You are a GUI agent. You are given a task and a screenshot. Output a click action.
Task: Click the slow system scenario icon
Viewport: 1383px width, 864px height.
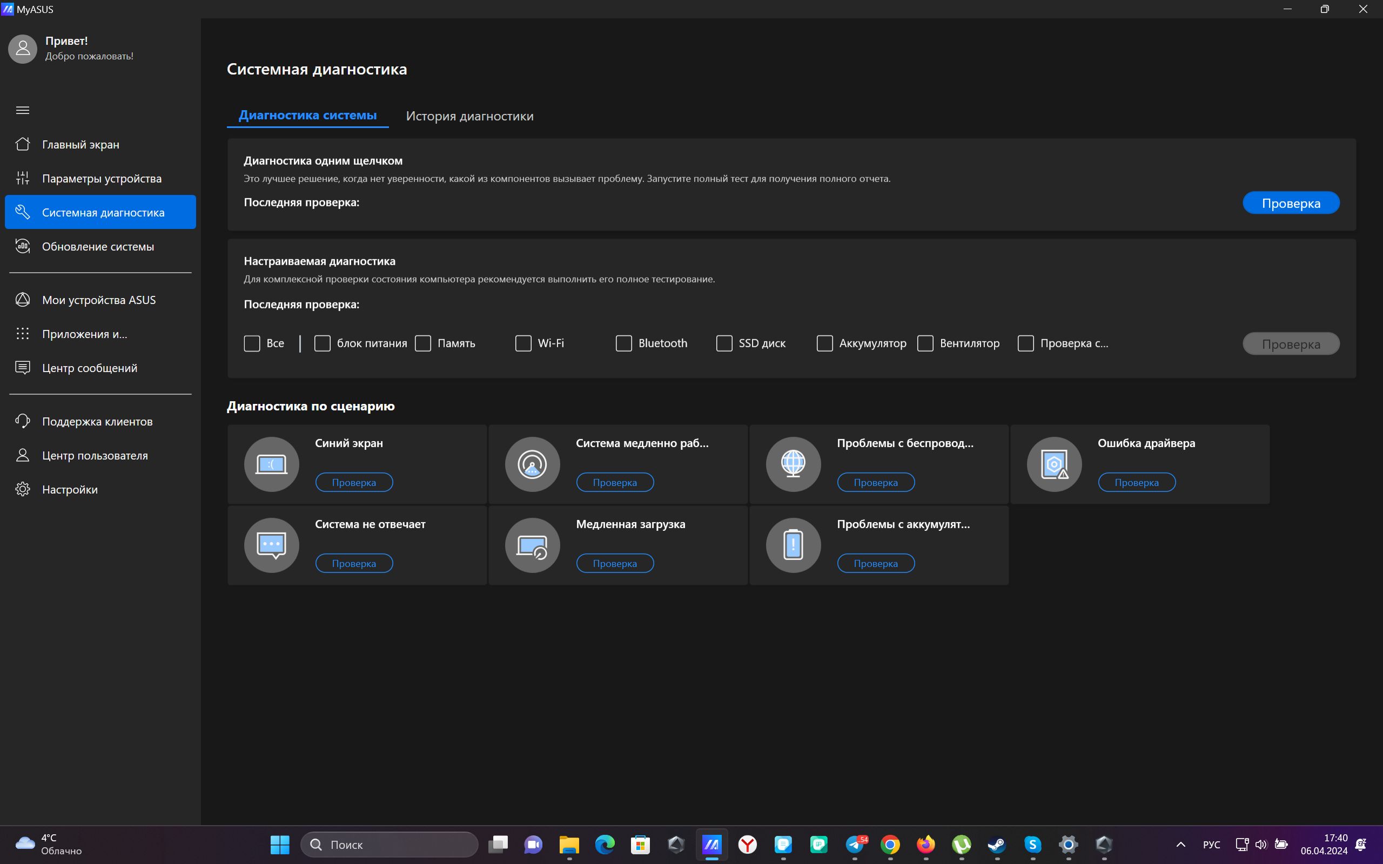coord(532,464)
